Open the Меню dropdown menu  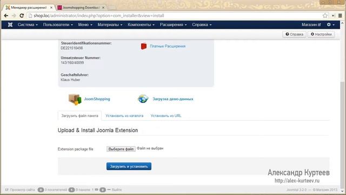[85, 24]
